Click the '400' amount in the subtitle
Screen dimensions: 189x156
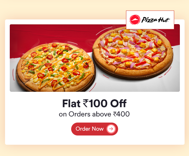[x=123, y=114]
